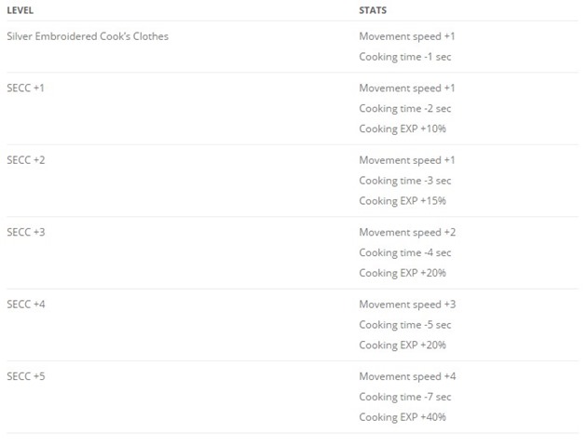The height and width of the screenshot is (447, 587).
Task: Click Cooking time -2 sec stat
Action: [x=405, y=108]
